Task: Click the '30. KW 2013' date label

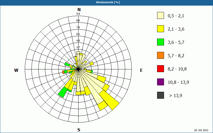Action: click(x=201, y=130)
